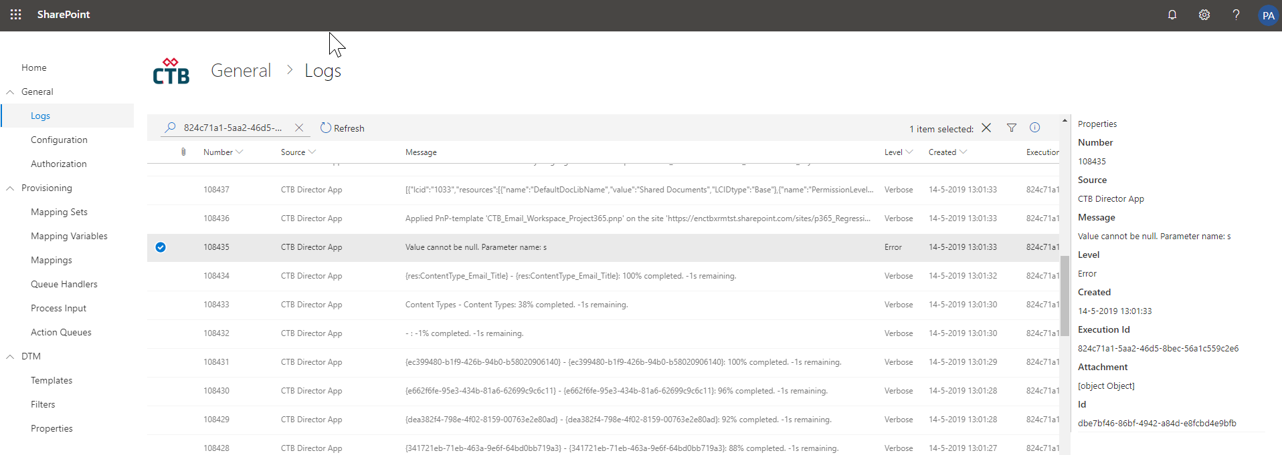This screenshot has height=455, width=1282.
Task: Open the Number column dropdown
Action: (240, 152)
